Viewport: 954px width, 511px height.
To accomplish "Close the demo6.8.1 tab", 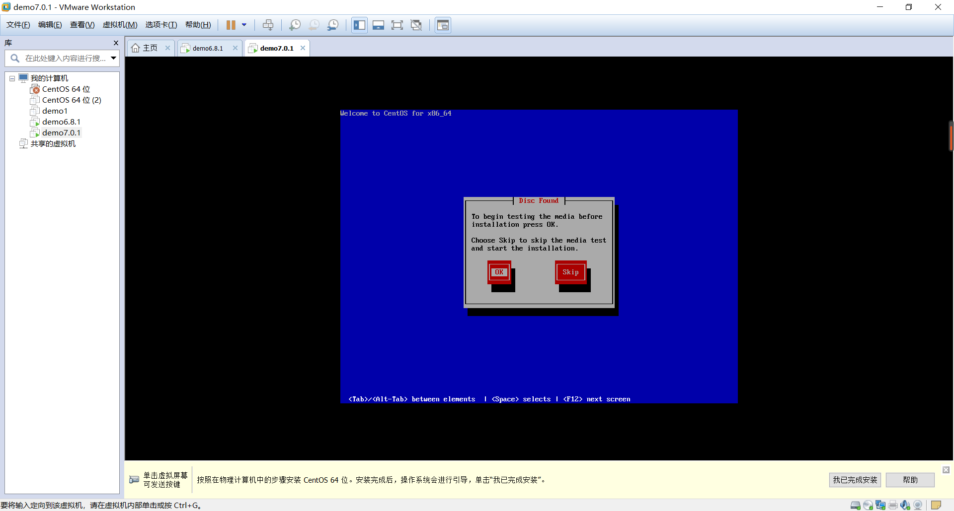I will click(x=236, y=48).
